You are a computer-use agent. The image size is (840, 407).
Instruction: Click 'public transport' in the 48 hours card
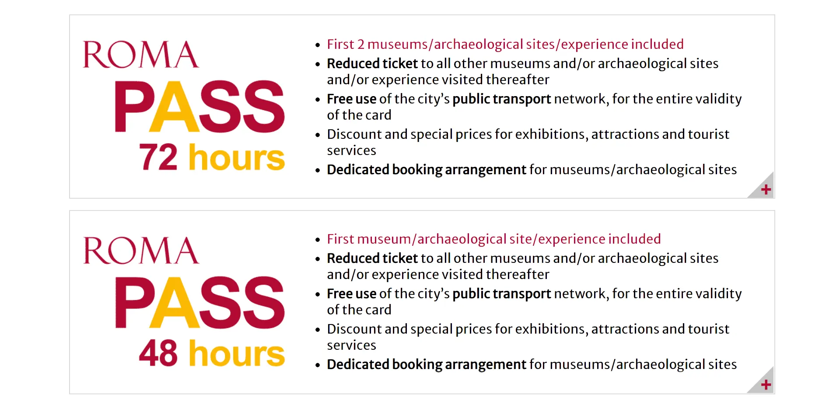tap(501, 294)
